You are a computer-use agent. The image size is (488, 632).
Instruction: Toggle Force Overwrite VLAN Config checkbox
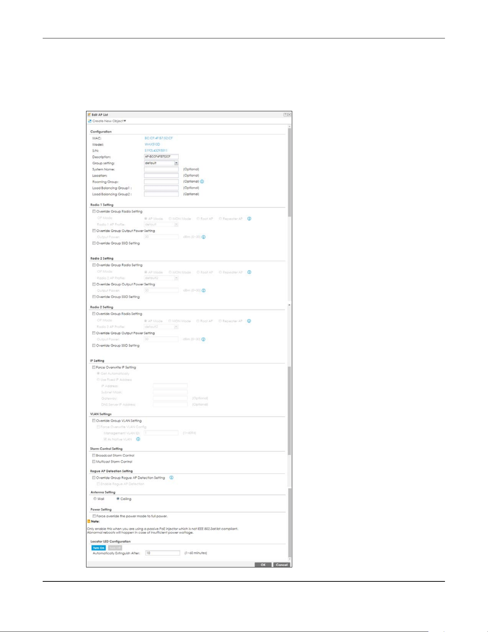click(98, 427)
